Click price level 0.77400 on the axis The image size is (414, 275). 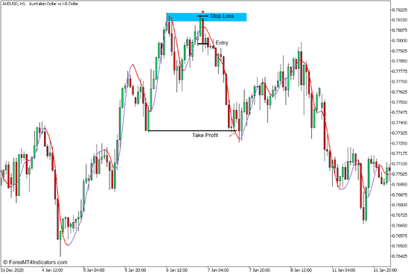[x=399, y=123]
